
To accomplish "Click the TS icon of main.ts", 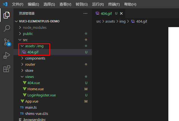I will (x=22, y=107).
